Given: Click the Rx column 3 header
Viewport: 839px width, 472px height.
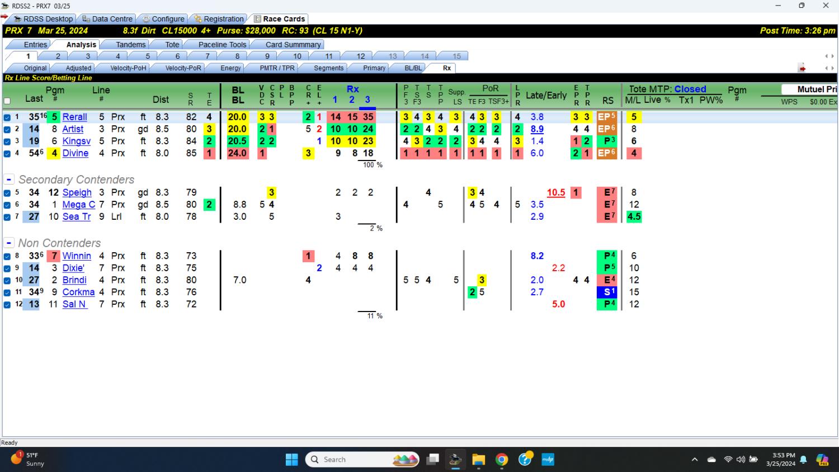Looking at the screenshot, I should 367,100.
